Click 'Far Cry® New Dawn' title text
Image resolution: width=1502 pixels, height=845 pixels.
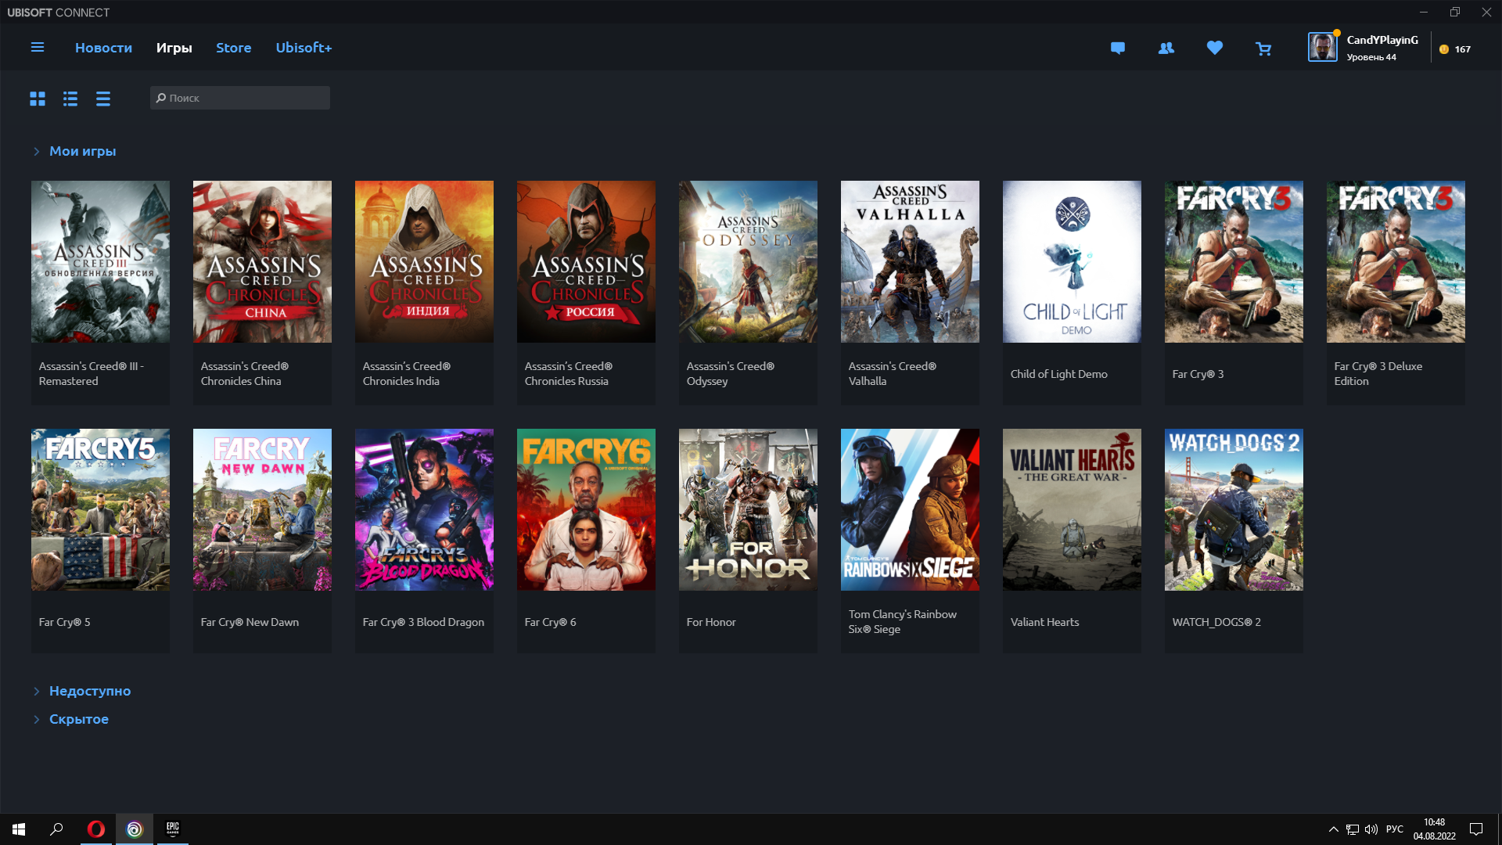pyautogui.click(x=250, y=623)
